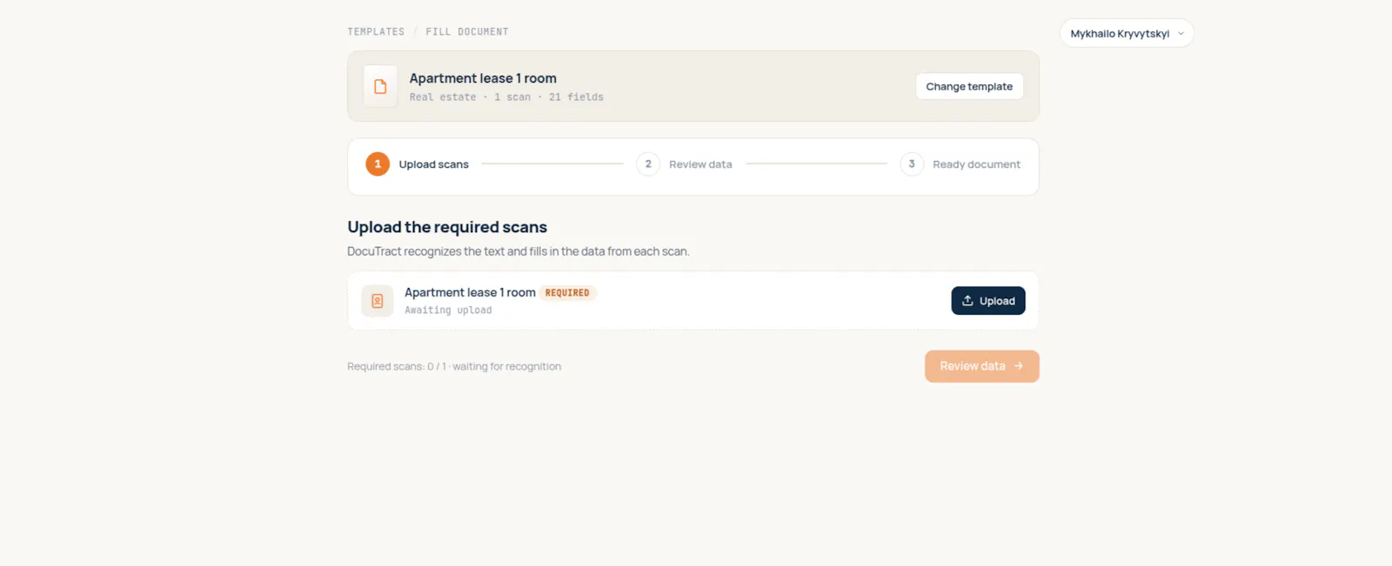Click the step 2 number circle
Viewport: 1392px width, 566px height.
(x=648, y=163)
